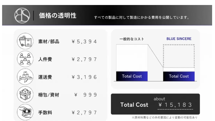Click the ¥5,394 materials price
The image size is (215, 121).
tap(84, 42)
